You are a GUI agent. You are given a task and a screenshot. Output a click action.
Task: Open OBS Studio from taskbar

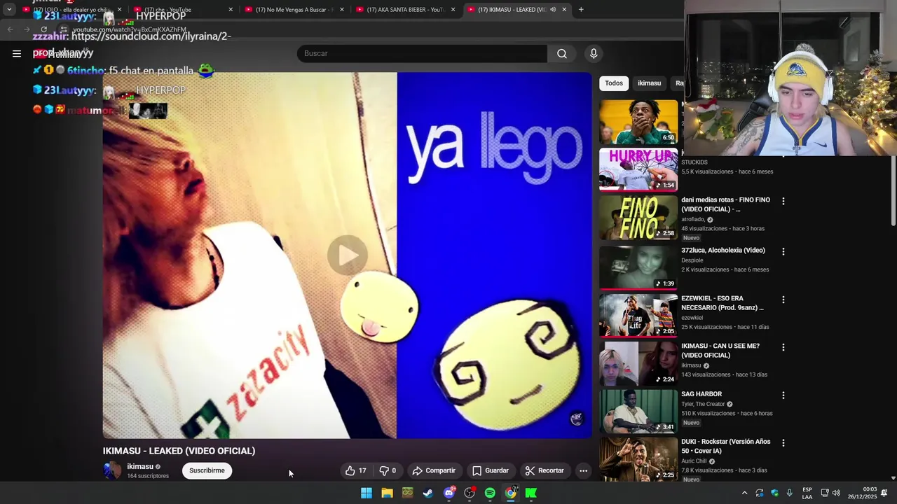470,493
